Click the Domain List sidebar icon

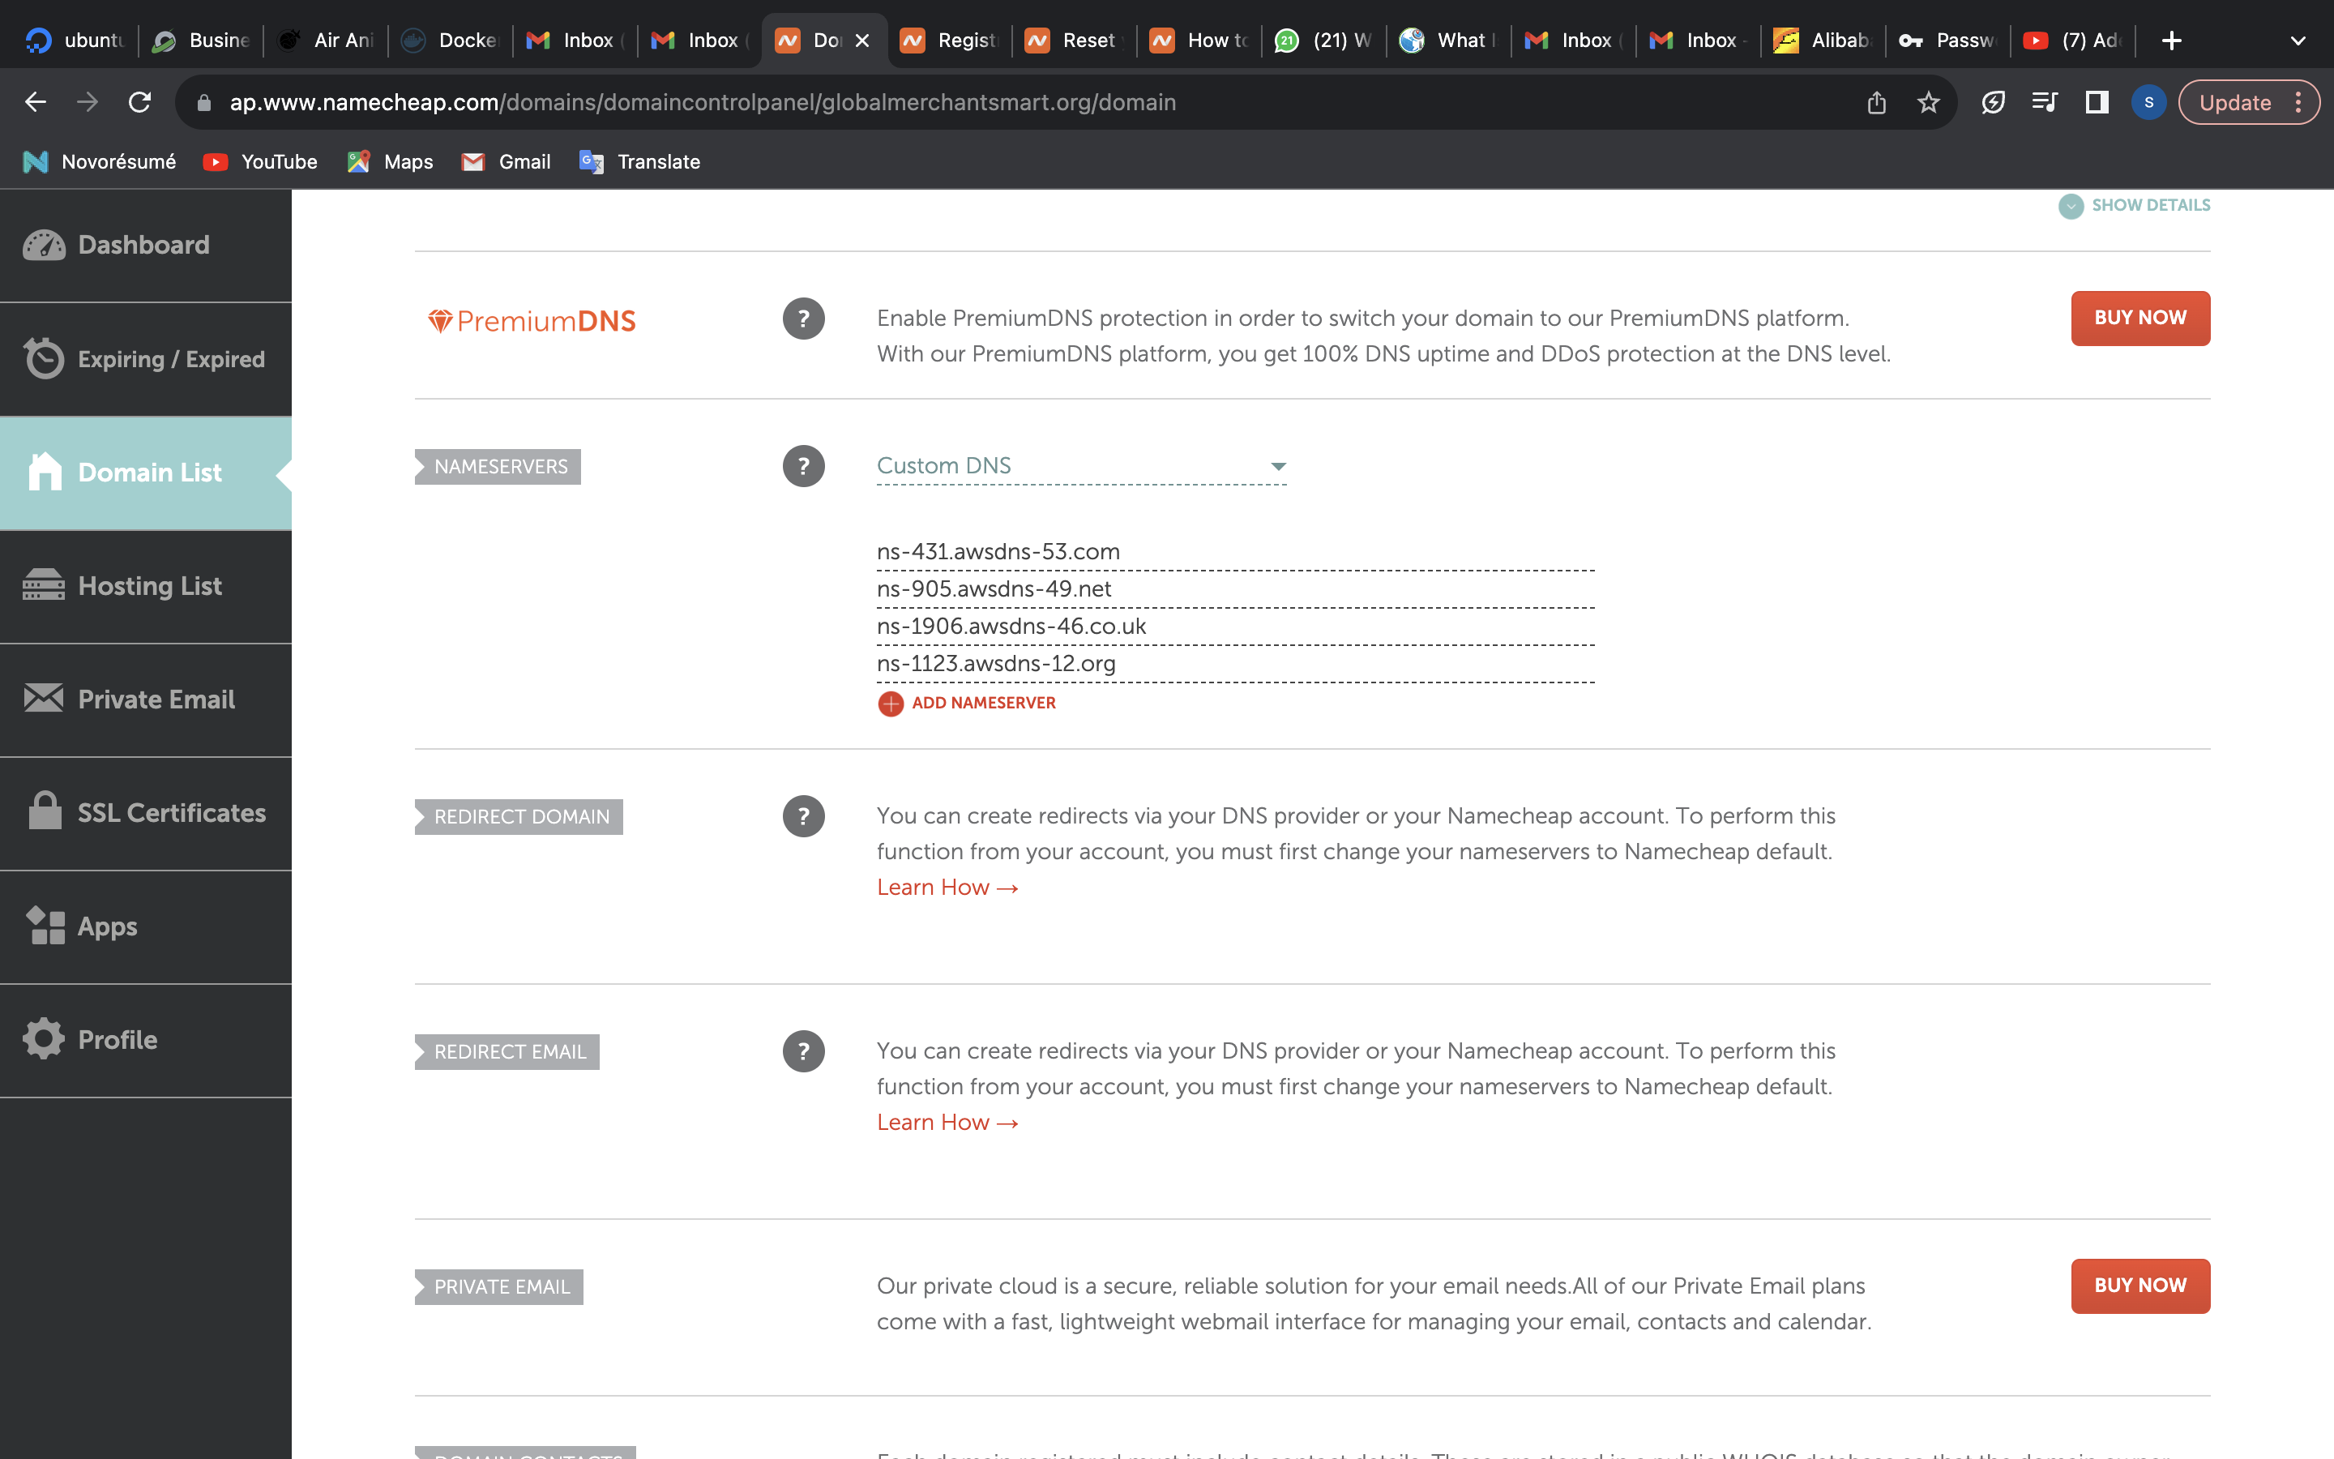click(x=45, y=471)
